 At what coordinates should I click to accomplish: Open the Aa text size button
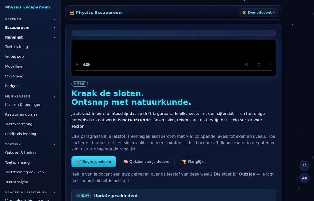[x=304, y=178]
